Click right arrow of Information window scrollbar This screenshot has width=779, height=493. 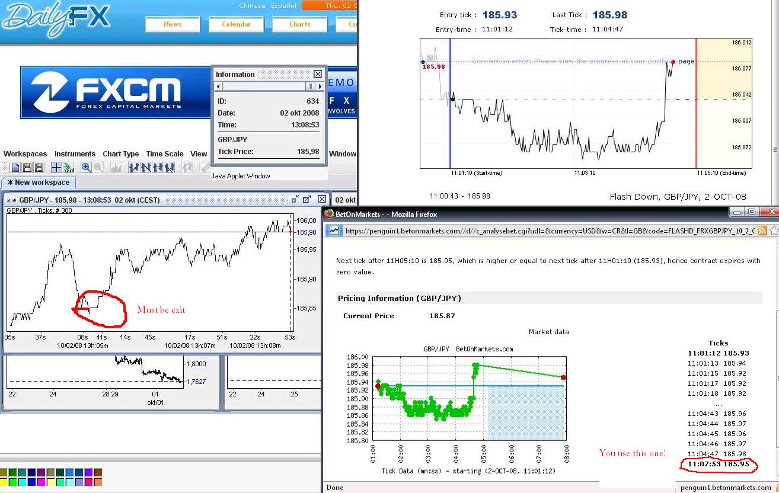coord(319,87)
